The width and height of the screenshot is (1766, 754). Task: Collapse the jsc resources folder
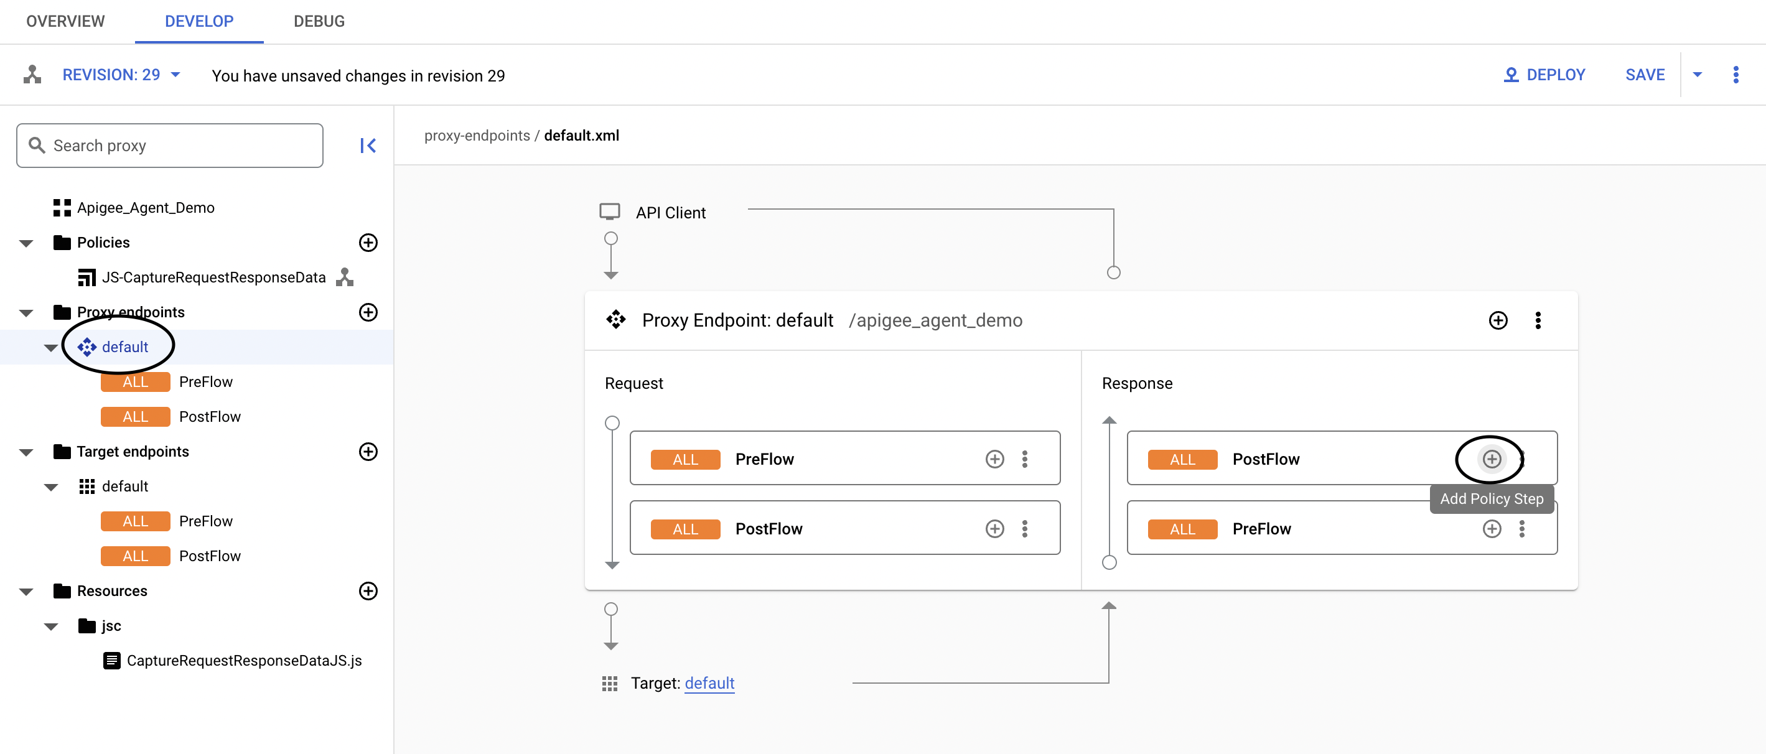(51, 626)
